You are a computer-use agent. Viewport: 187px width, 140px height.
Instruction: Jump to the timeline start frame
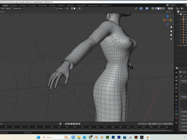[x=66, y=124]
